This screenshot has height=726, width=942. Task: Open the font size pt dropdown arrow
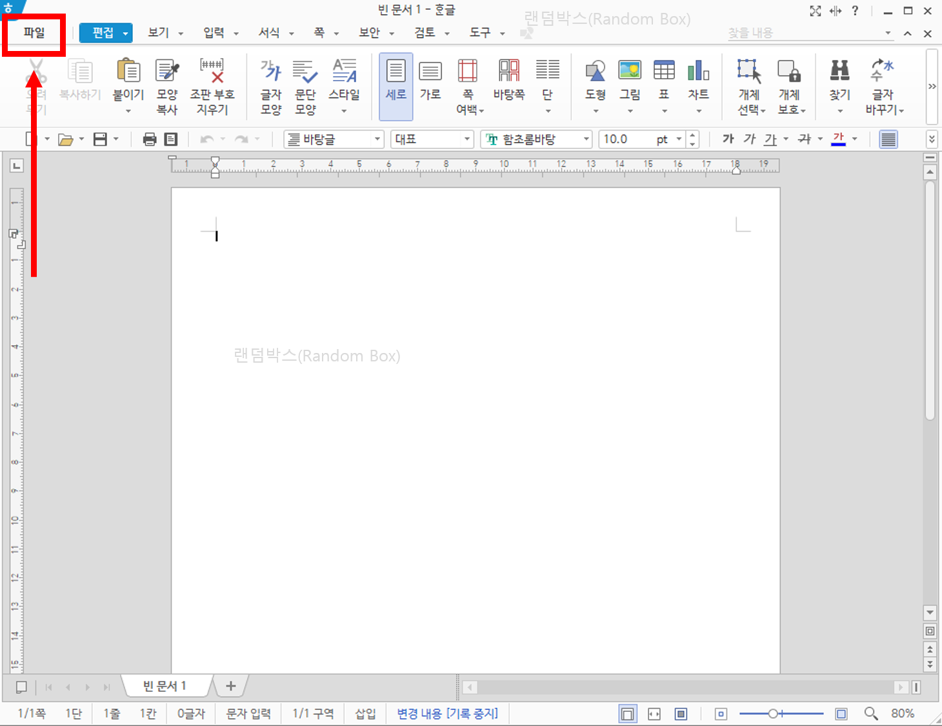pyautogui.click(x=679, y=139)
